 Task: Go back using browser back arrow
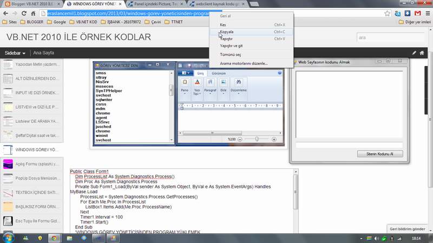click(x=5, y=13)
